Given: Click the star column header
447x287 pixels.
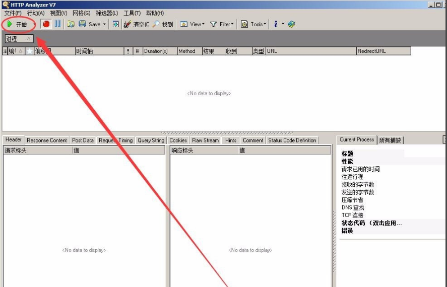Looking at the screenshot, I should tap(29, 51).
